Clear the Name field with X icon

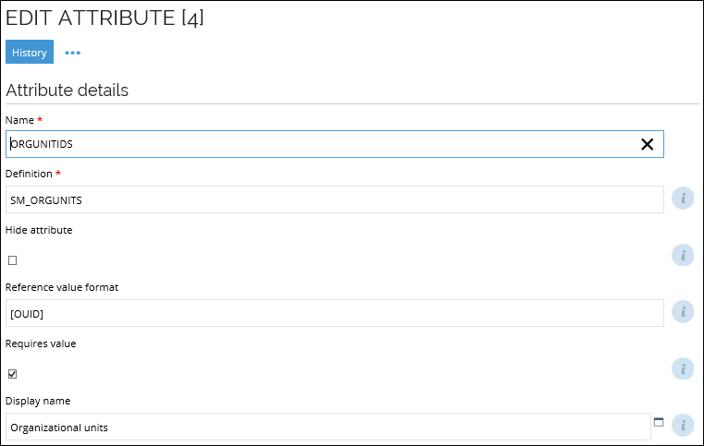647,144
